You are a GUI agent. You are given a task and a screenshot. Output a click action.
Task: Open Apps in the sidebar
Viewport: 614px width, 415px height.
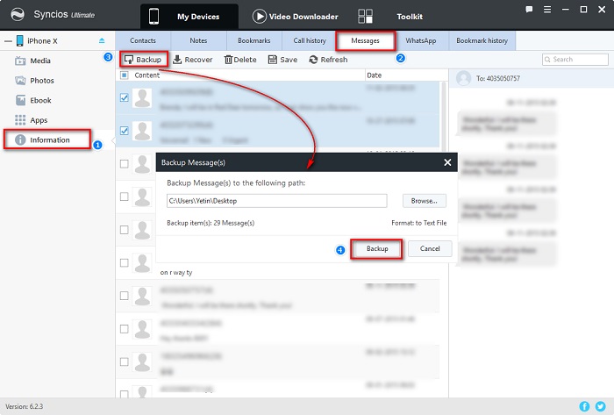pyautogui.click(x=39, y=120)
